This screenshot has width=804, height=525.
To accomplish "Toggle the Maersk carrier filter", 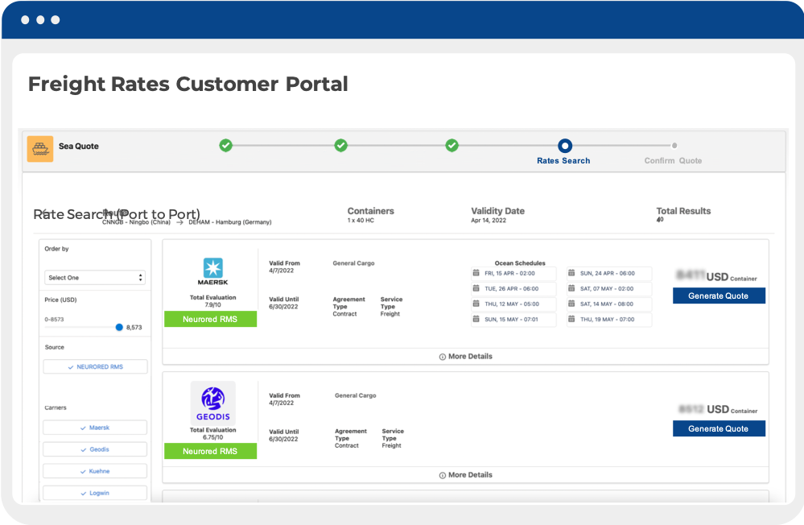I will [x=95, y=428].
